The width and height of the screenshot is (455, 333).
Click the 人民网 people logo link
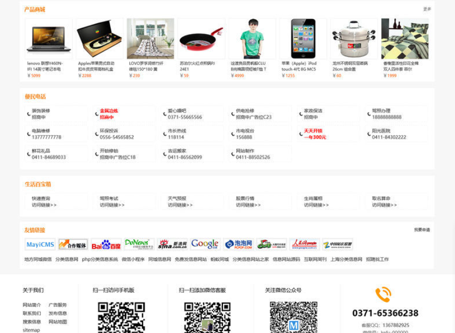click(305, 244)
